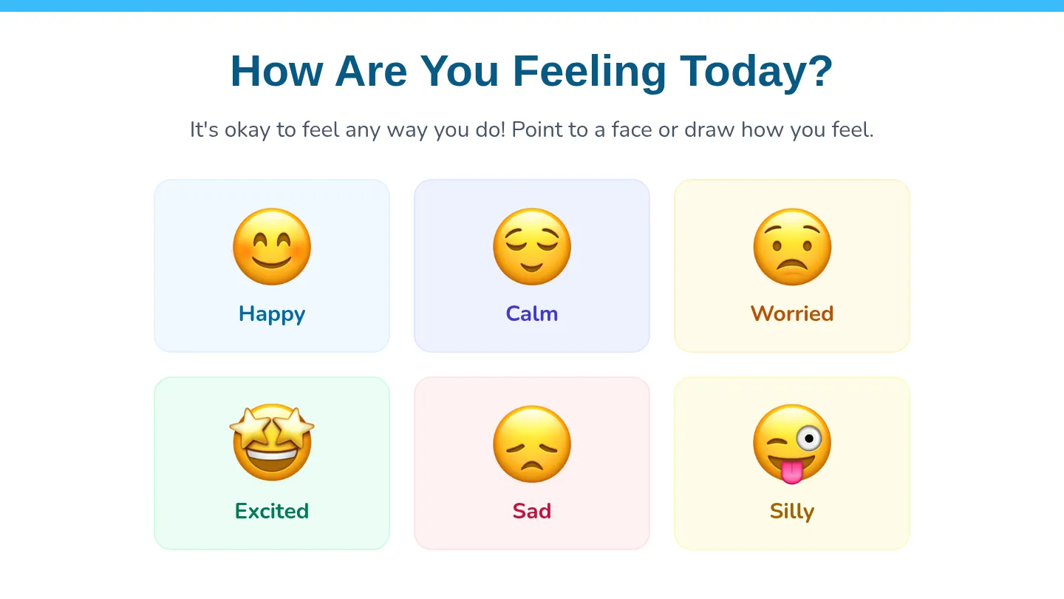Screen dimensions: 1064x599
Task: Choose the pale yellow Silly feeling card
Action: (x=792, y=463)
